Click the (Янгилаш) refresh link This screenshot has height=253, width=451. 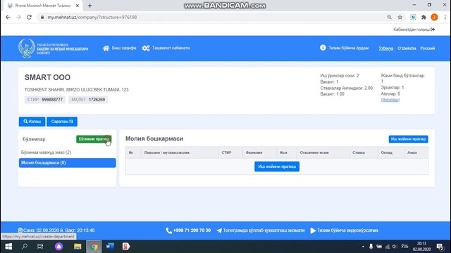point(390,100)
